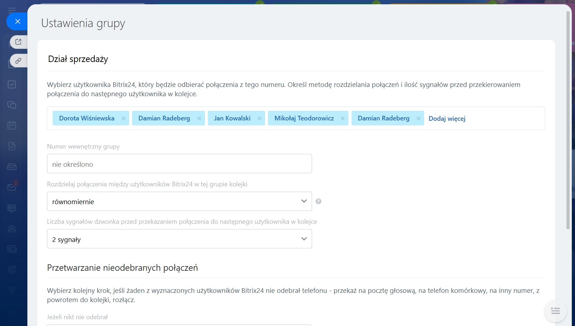Open the floating list menu button
Viewport: 575px width, 326px height.
[555, 311]
